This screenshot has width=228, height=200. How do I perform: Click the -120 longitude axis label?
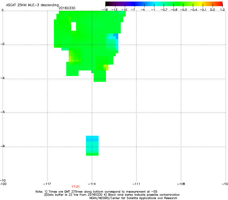coord(3,184)
